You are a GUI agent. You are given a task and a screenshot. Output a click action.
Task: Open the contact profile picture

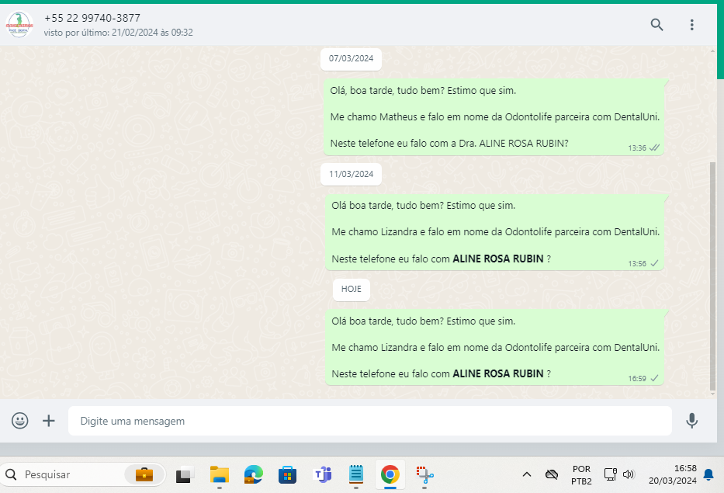point(19,25)
